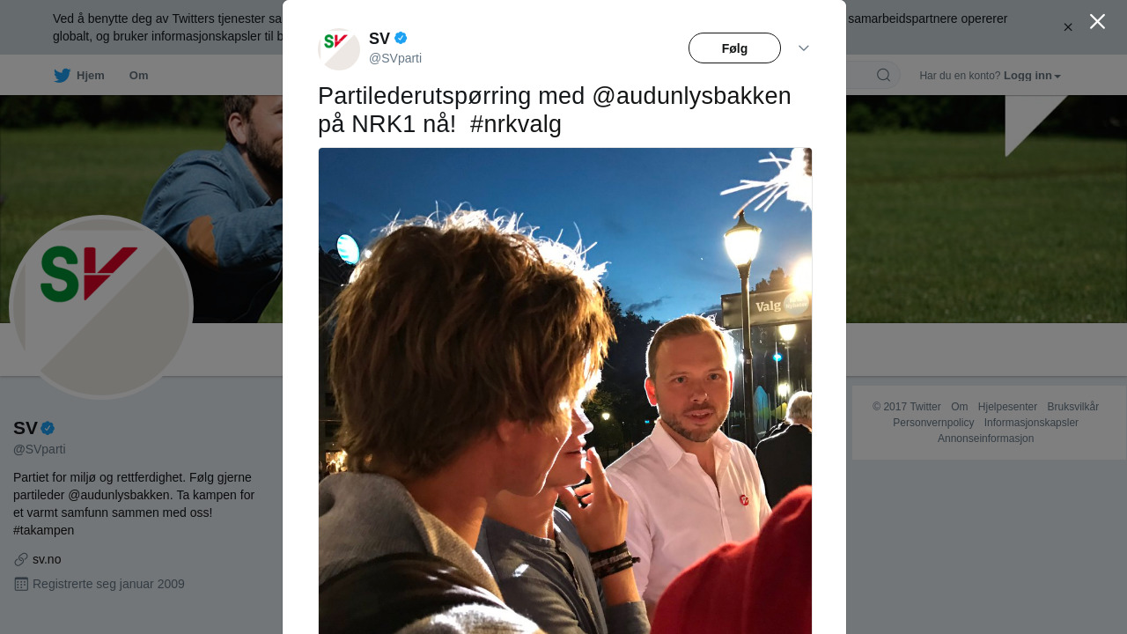The height and width of the screenshot is (634, 1127).
Task: Click the Twitter bird Hjem icon
Action: (62, 76)
